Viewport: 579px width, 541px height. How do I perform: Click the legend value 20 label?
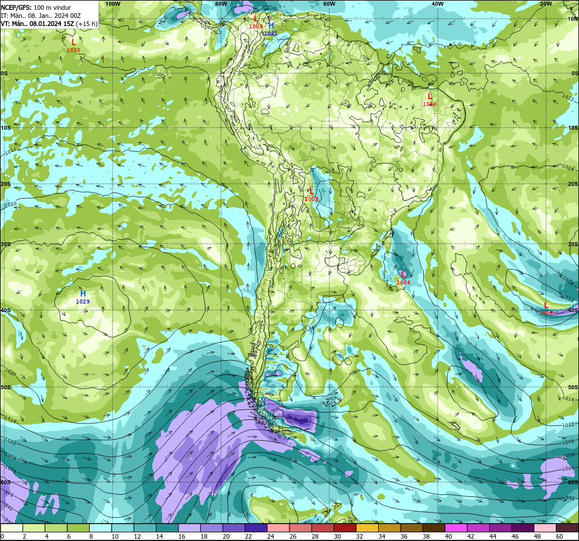(226, 536)
